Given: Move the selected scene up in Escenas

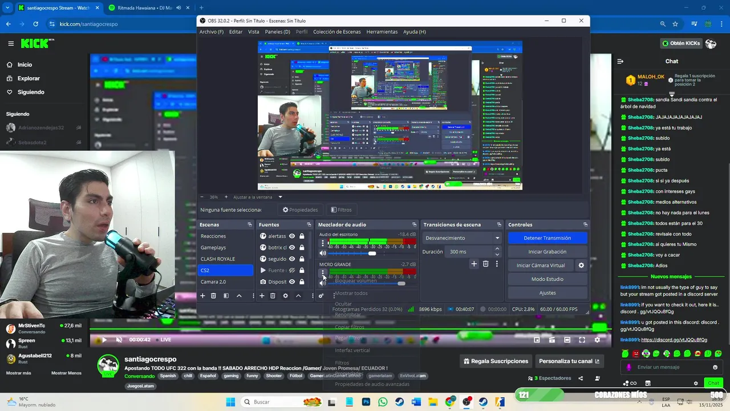Looking at the screenshot, I should 239,296.
